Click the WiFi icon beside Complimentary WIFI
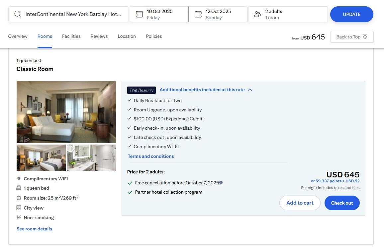 pyautogui.click(x=19, y=179)
